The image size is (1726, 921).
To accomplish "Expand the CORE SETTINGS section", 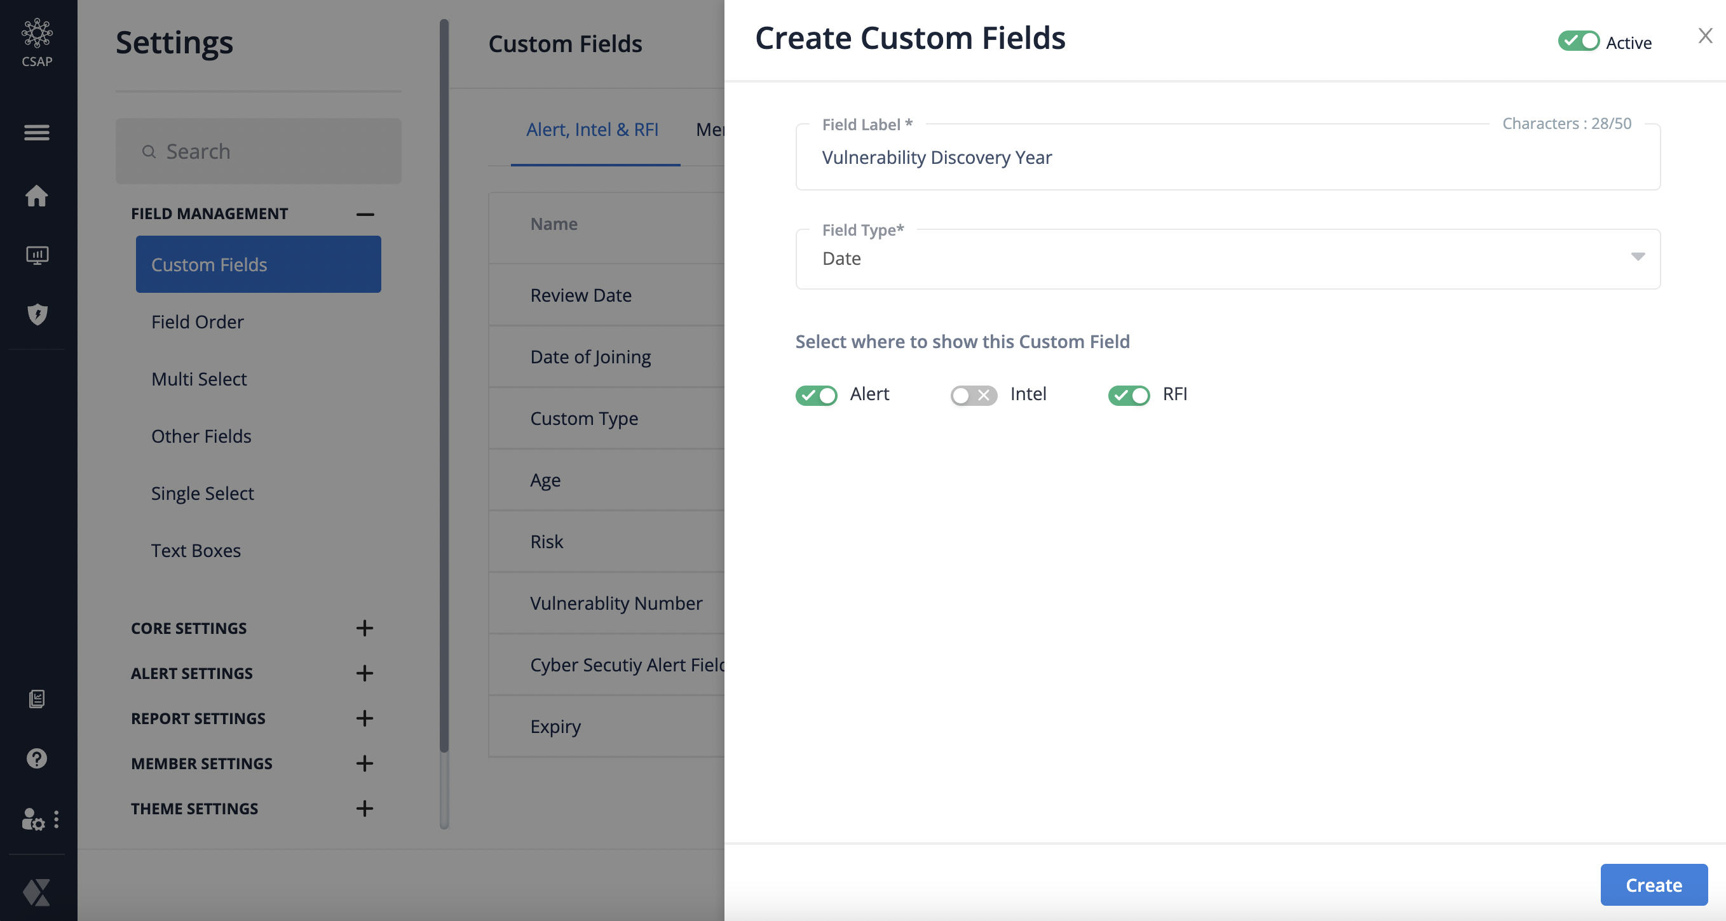I will 364,626.
